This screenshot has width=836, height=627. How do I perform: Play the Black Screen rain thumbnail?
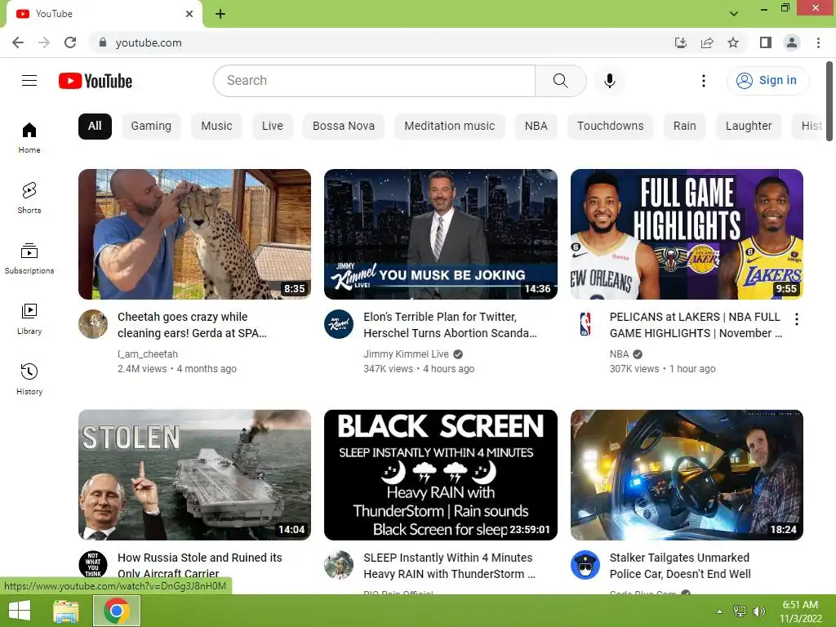440,475
